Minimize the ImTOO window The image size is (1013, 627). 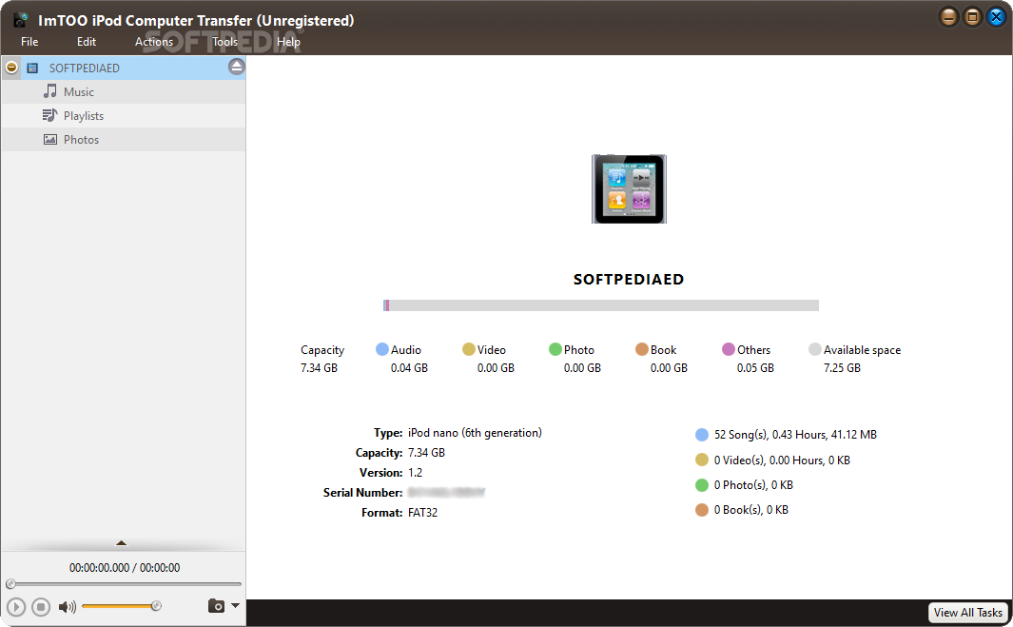tap(948, 17)
